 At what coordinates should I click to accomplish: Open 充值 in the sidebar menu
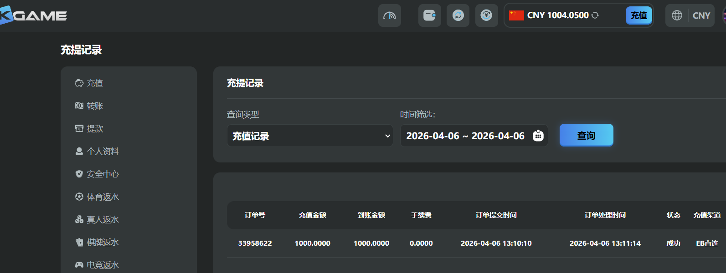pyautogui.click(x=95, y=83)
